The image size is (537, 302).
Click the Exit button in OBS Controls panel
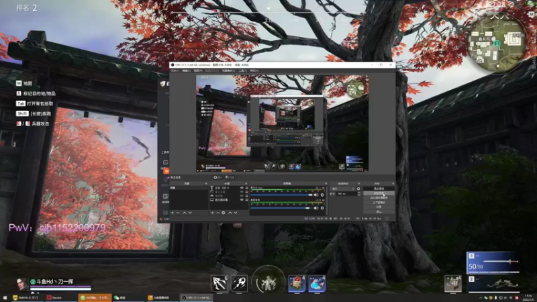coord(379,211)
